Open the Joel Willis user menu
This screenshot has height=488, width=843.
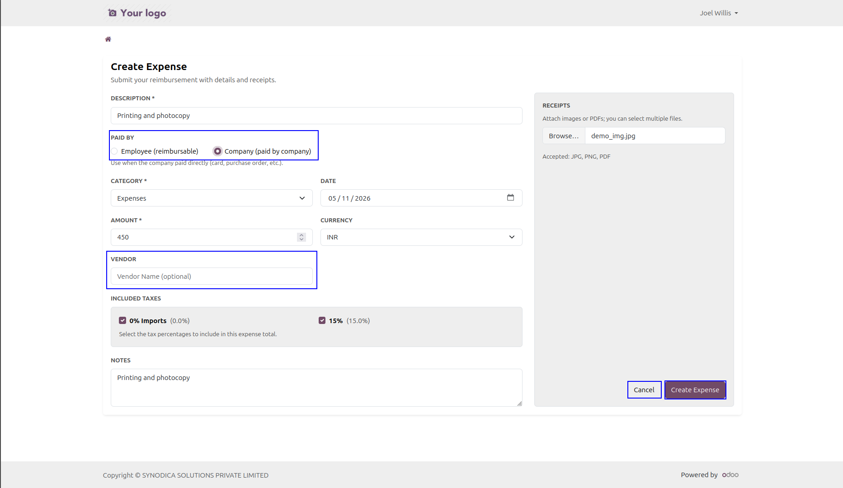719,13
